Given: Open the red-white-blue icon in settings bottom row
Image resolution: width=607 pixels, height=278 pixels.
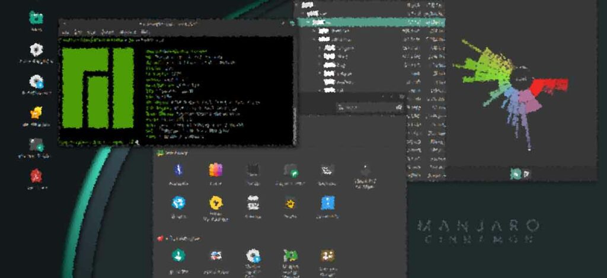Looking at the screenshot, I should pos(216,255).
